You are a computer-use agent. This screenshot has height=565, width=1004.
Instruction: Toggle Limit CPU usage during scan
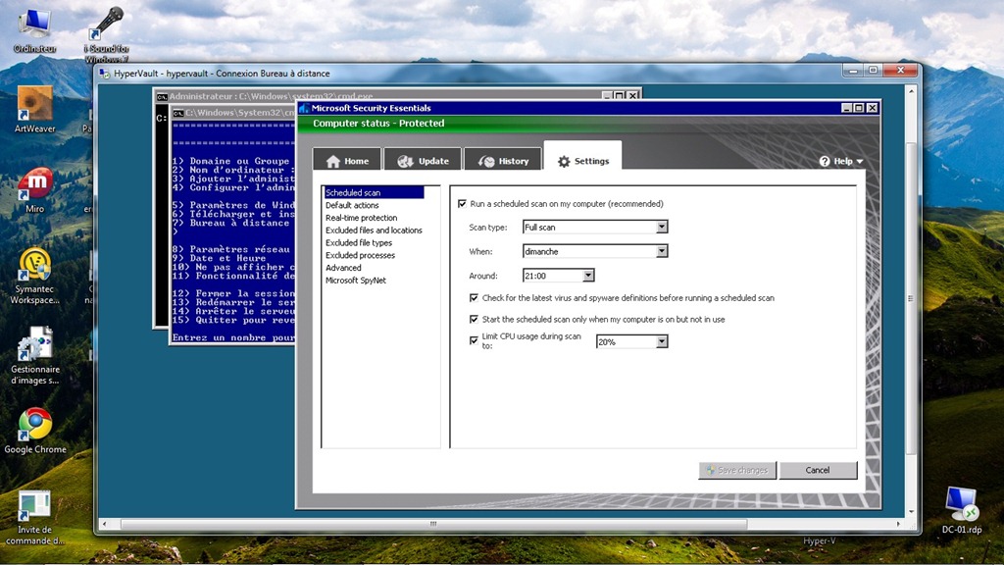coord(474,340)
